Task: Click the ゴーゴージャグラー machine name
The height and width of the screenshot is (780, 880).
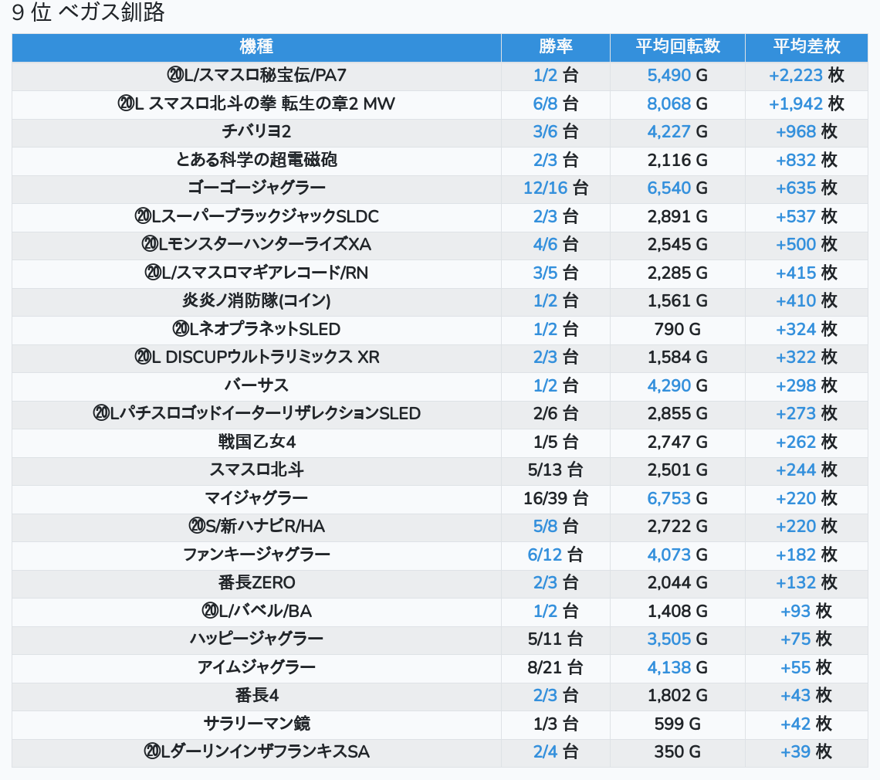Action: click(256, 188)
